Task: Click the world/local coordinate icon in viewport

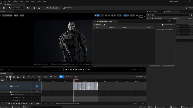Action: tap(106, 15)
